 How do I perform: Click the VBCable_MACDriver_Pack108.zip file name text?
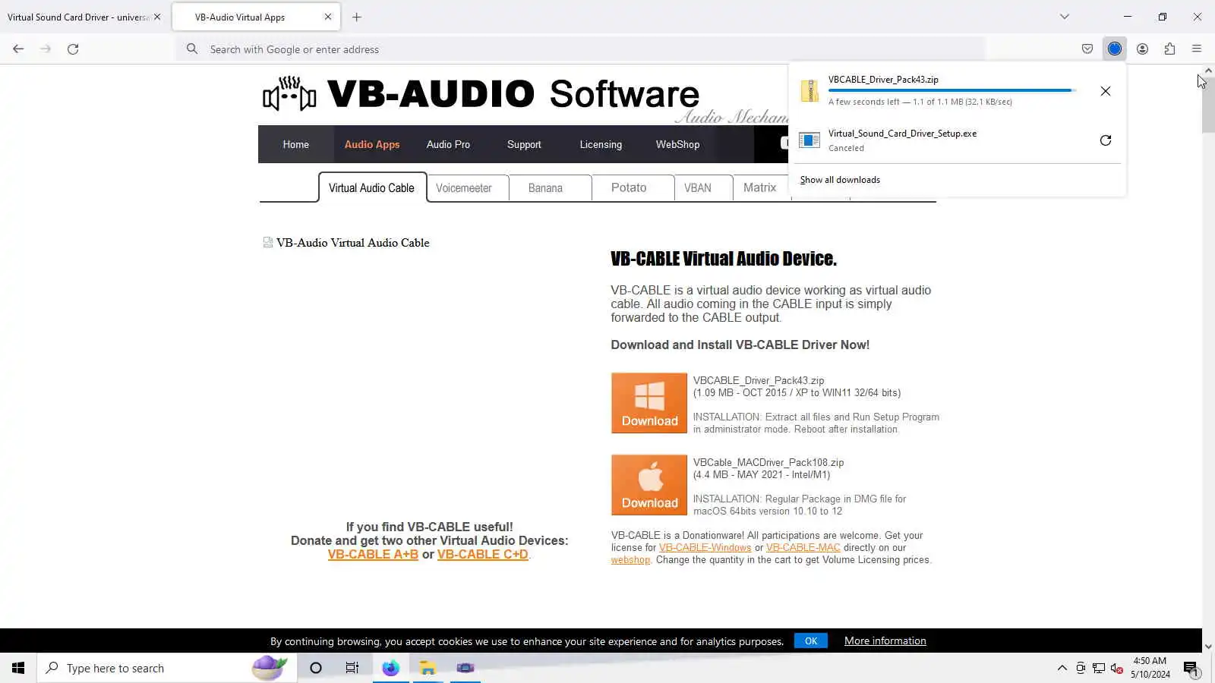pyautogui.click(x=768, y=462)
